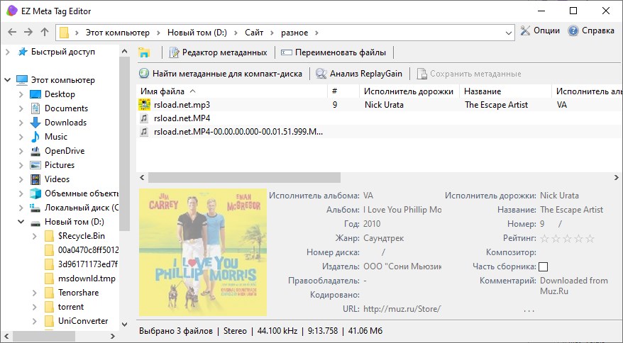Set rating with the fifth star
The image size is (623, 343).
tap(590, 239)
